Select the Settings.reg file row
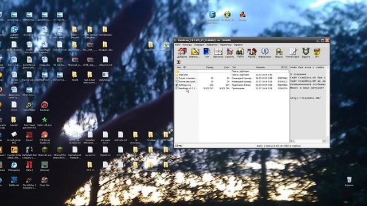The width and height of the screenshot is (367, 206). point(232,85)
